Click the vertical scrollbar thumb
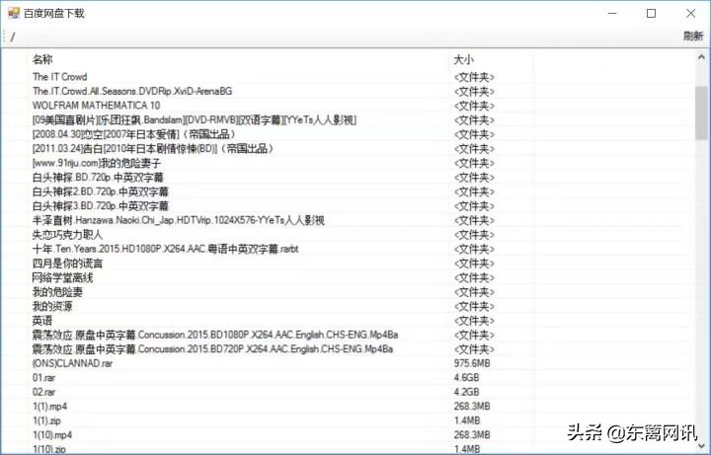Screen dimensions: 711x455 pyautogui.click(x=701, y=113)
